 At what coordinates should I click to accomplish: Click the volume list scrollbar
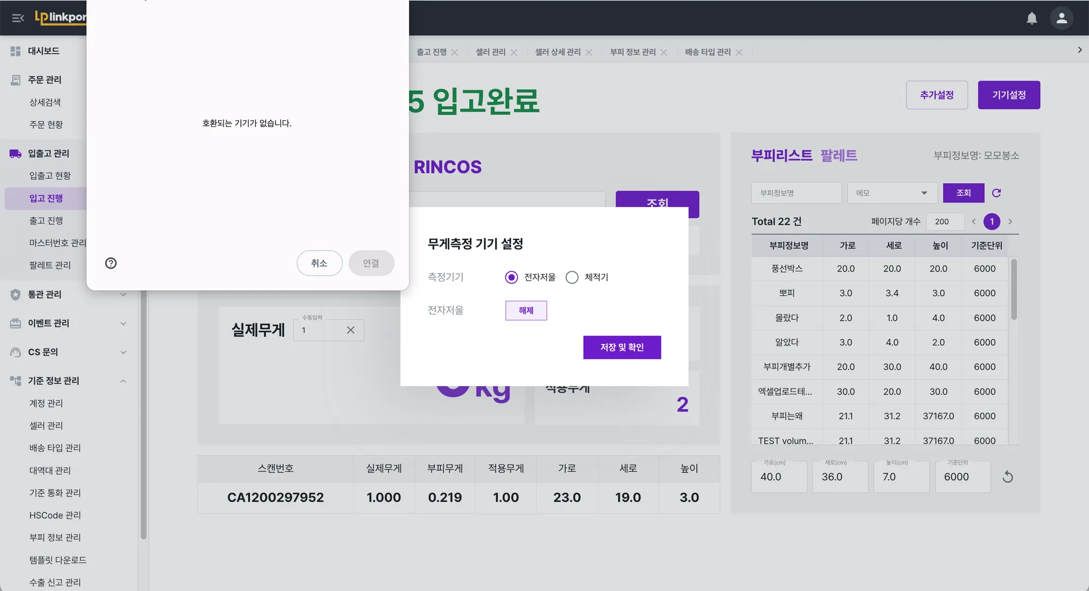pos(1013,289)
